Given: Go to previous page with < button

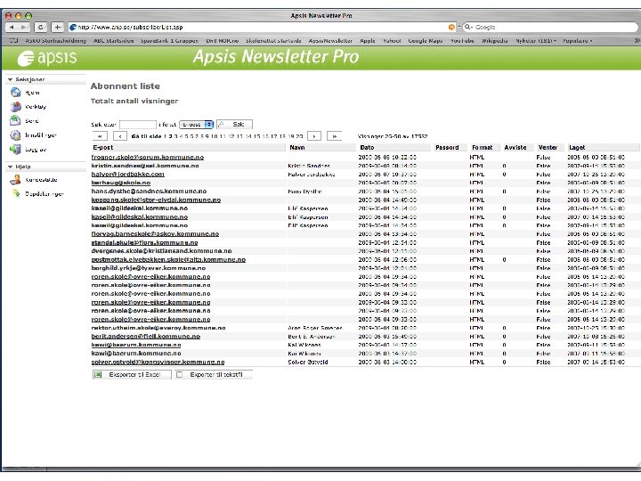Looking at the screenshot, I should 120,136.
